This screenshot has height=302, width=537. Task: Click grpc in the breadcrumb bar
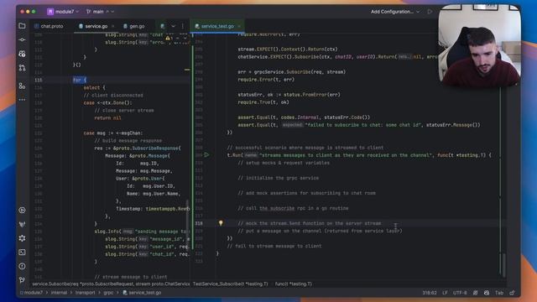click(x=108, y=293)
